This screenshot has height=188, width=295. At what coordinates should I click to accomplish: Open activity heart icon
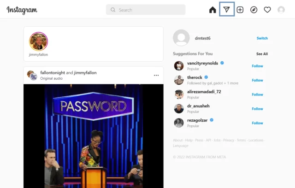point(267,10)
